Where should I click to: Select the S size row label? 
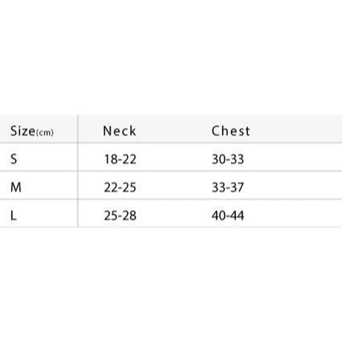pos(13,159)
